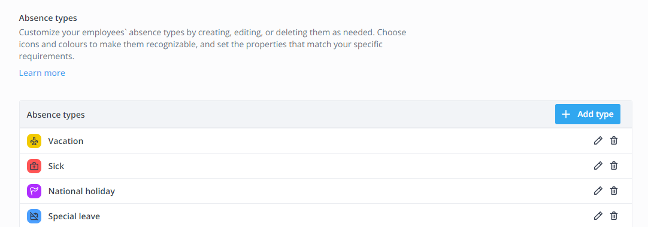Viewport: 648px width, 227px height.
Task: Select the Sick row label
Action: pyautogui.click(x=56, y=166)
